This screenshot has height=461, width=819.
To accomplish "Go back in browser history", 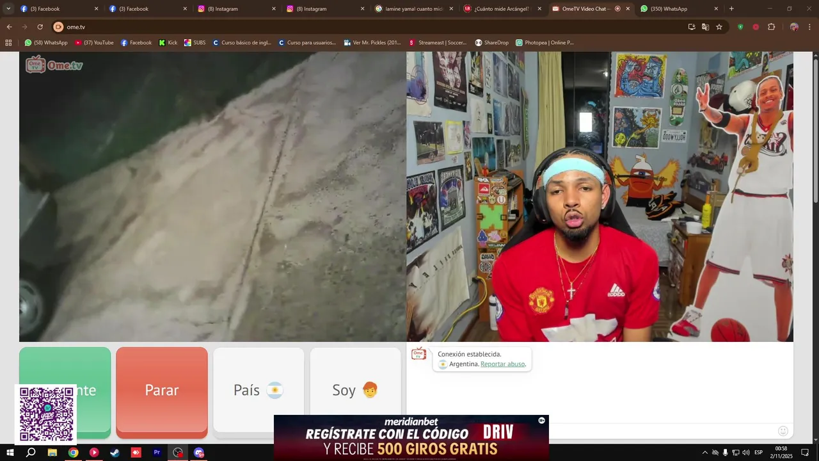I will [9, 27].
